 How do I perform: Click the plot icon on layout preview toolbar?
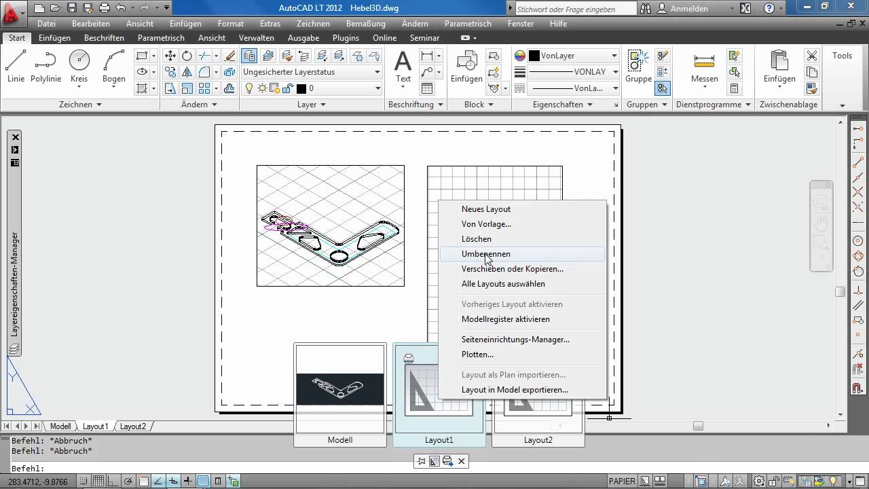[x=447, y=461]
